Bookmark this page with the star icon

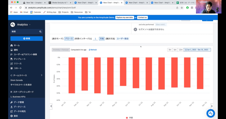click(182, 8)
